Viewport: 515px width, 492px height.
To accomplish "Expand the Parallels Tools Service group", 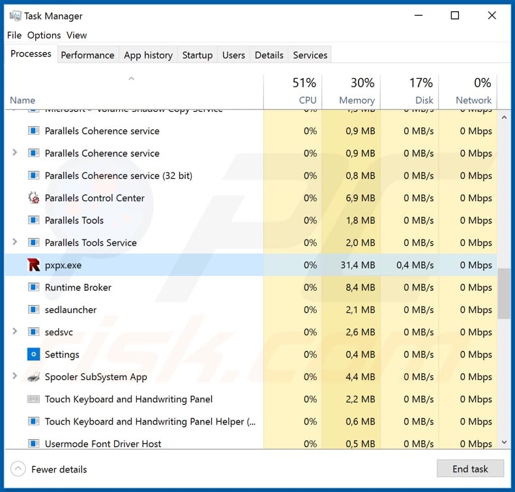I will (x=14, y=242).
